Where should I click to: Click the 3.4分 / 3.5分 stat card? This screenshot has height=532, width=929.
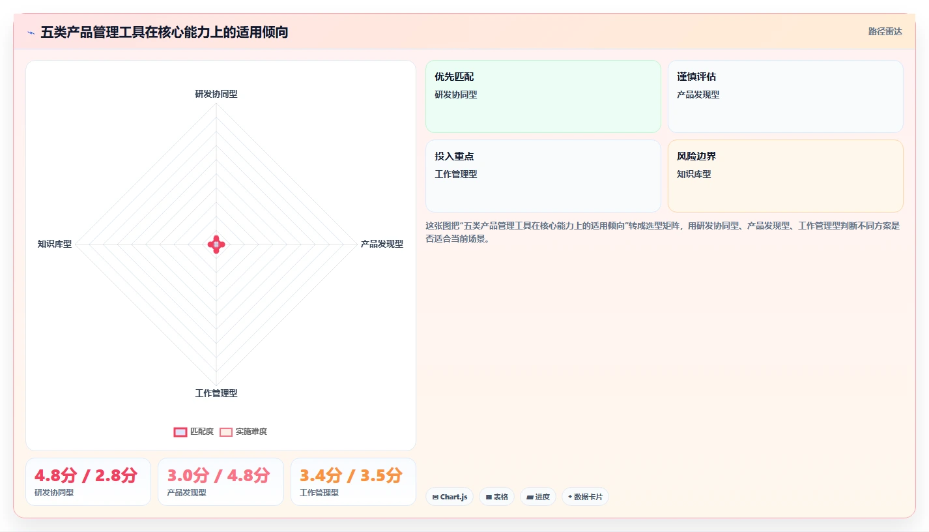coord(353,482)
